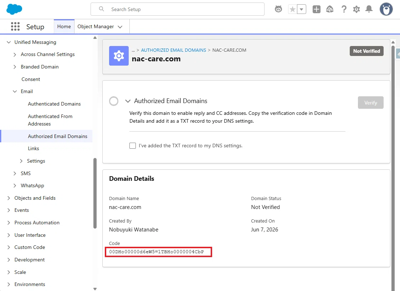Open the App Launcher grid icon

15,26
